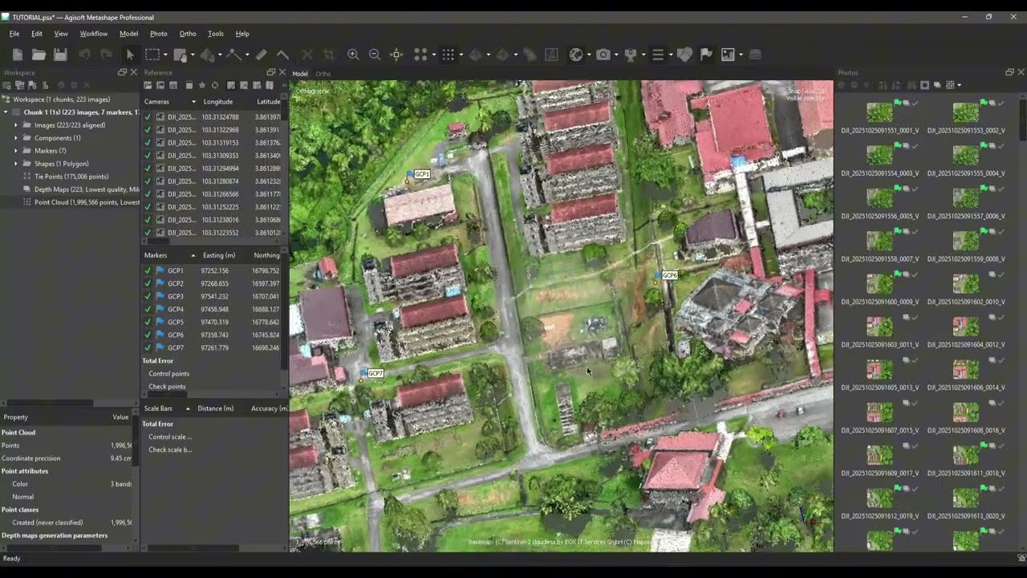1027x578 pixels.
Task: Click the Crop selection icon
Action: 329,55
